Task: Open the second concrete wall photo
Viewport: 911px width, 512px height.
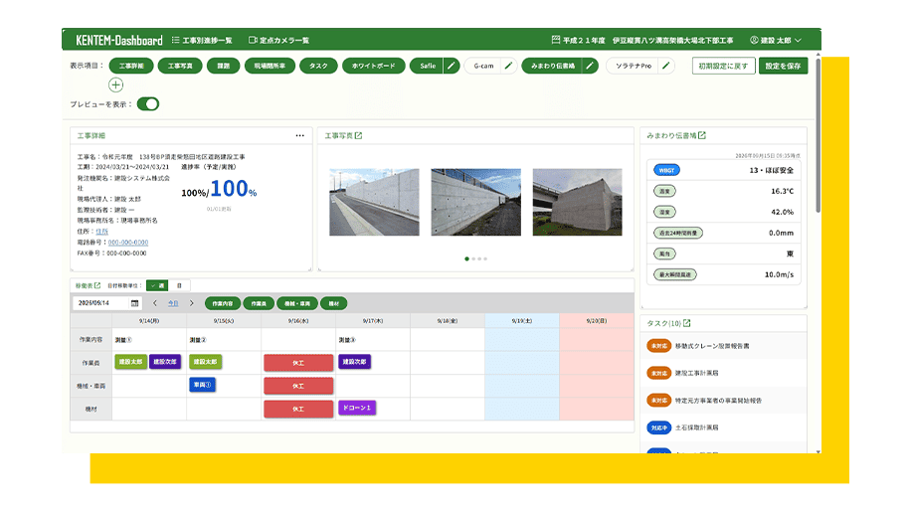Action: pos(475,202)
